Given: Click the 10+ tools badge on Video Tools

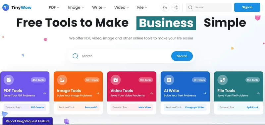Looking at the screenshot, I should point(145,80).
